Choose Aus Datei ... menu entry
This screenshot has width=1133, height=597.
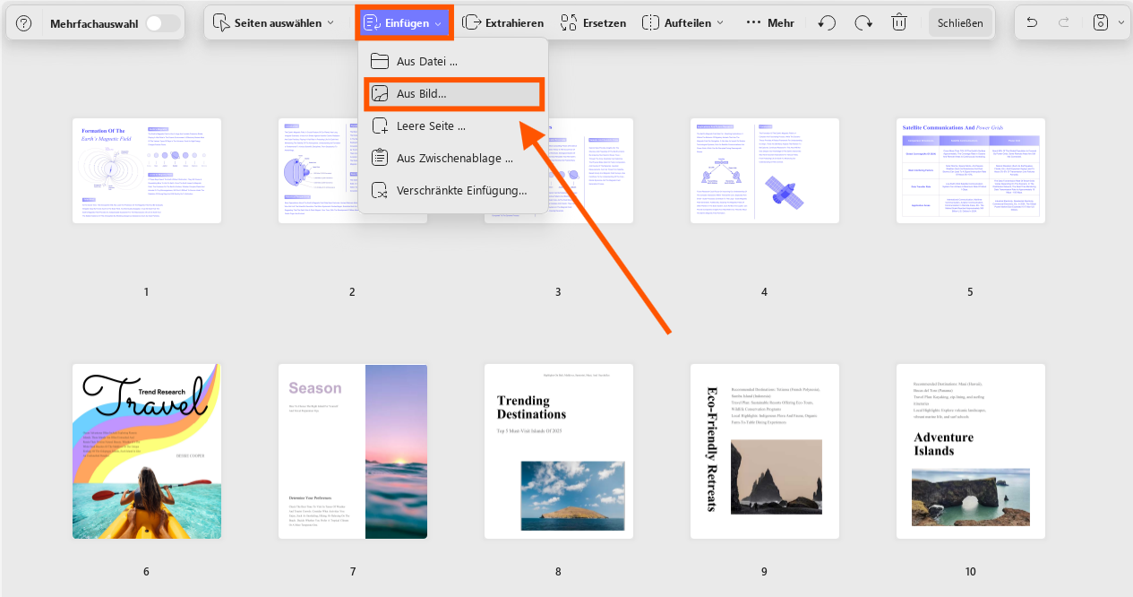(453, 62)
